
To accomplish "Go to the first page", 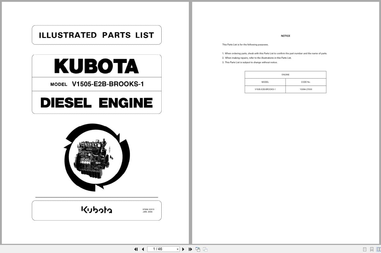I will point(136,249).
